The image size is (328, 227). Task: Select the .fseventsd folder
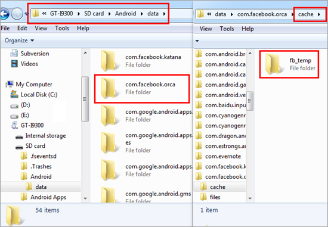[x=39, y=156]
